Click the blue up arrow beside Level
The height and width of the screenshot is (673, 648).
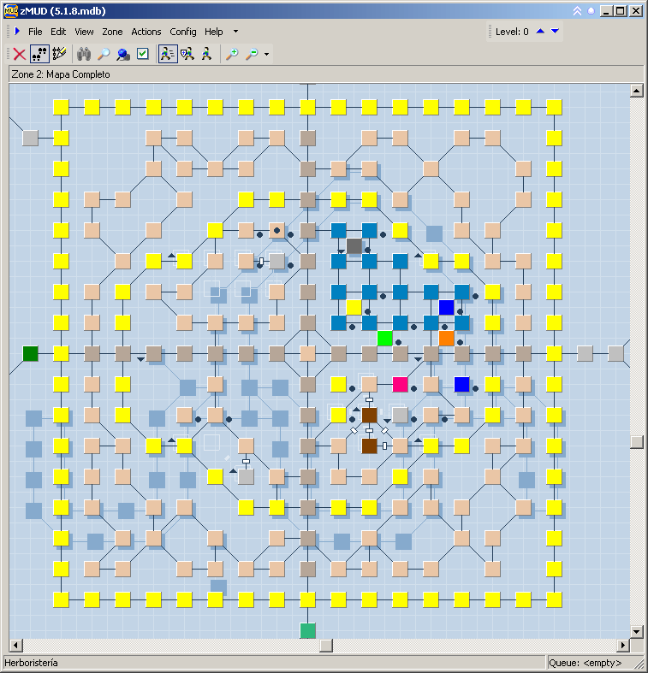[540, 32]
